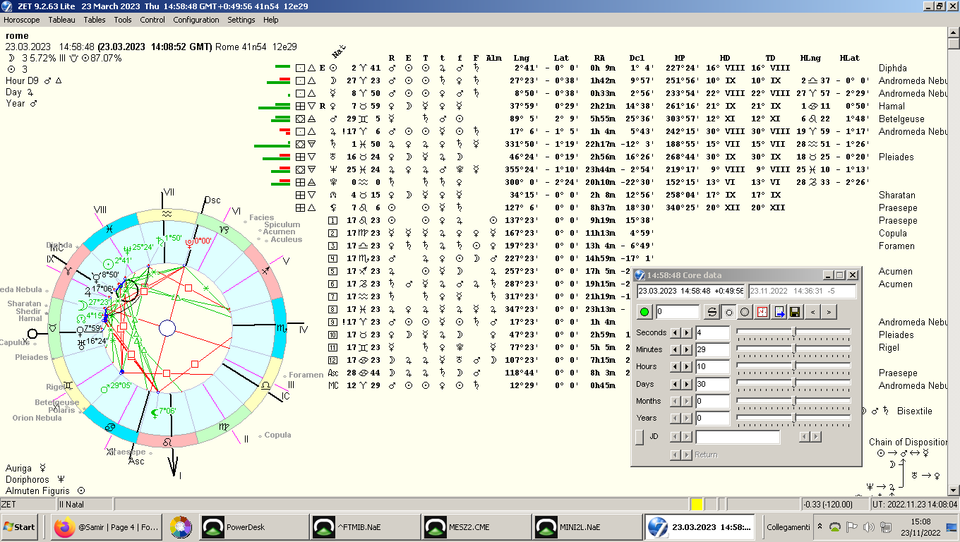
Task: Increase Days with the right arrow
Action: [x=686, y=384]
